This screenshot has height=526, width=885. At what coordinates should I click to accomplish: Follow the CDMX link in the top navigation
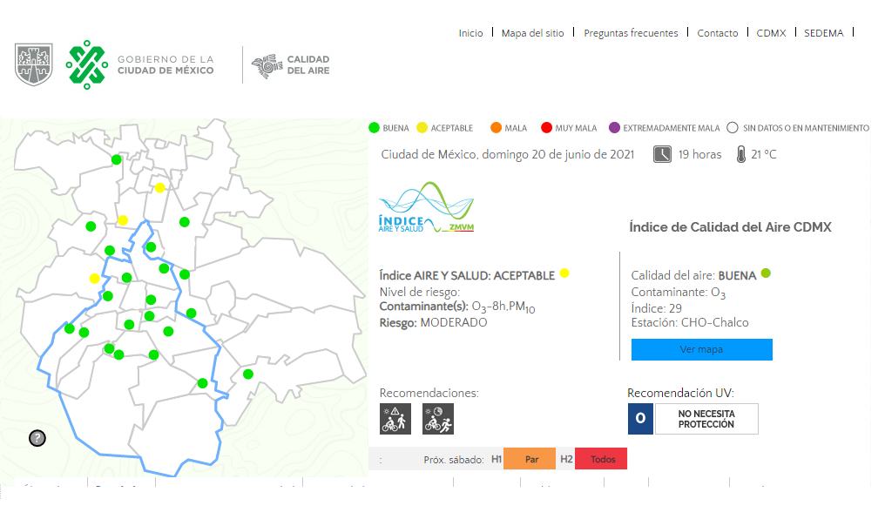coord(771,33)
